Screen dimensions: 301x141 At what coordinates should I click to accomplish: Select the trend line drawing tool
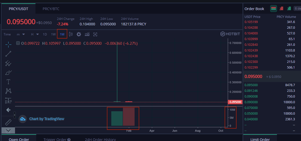click(8, 54)
